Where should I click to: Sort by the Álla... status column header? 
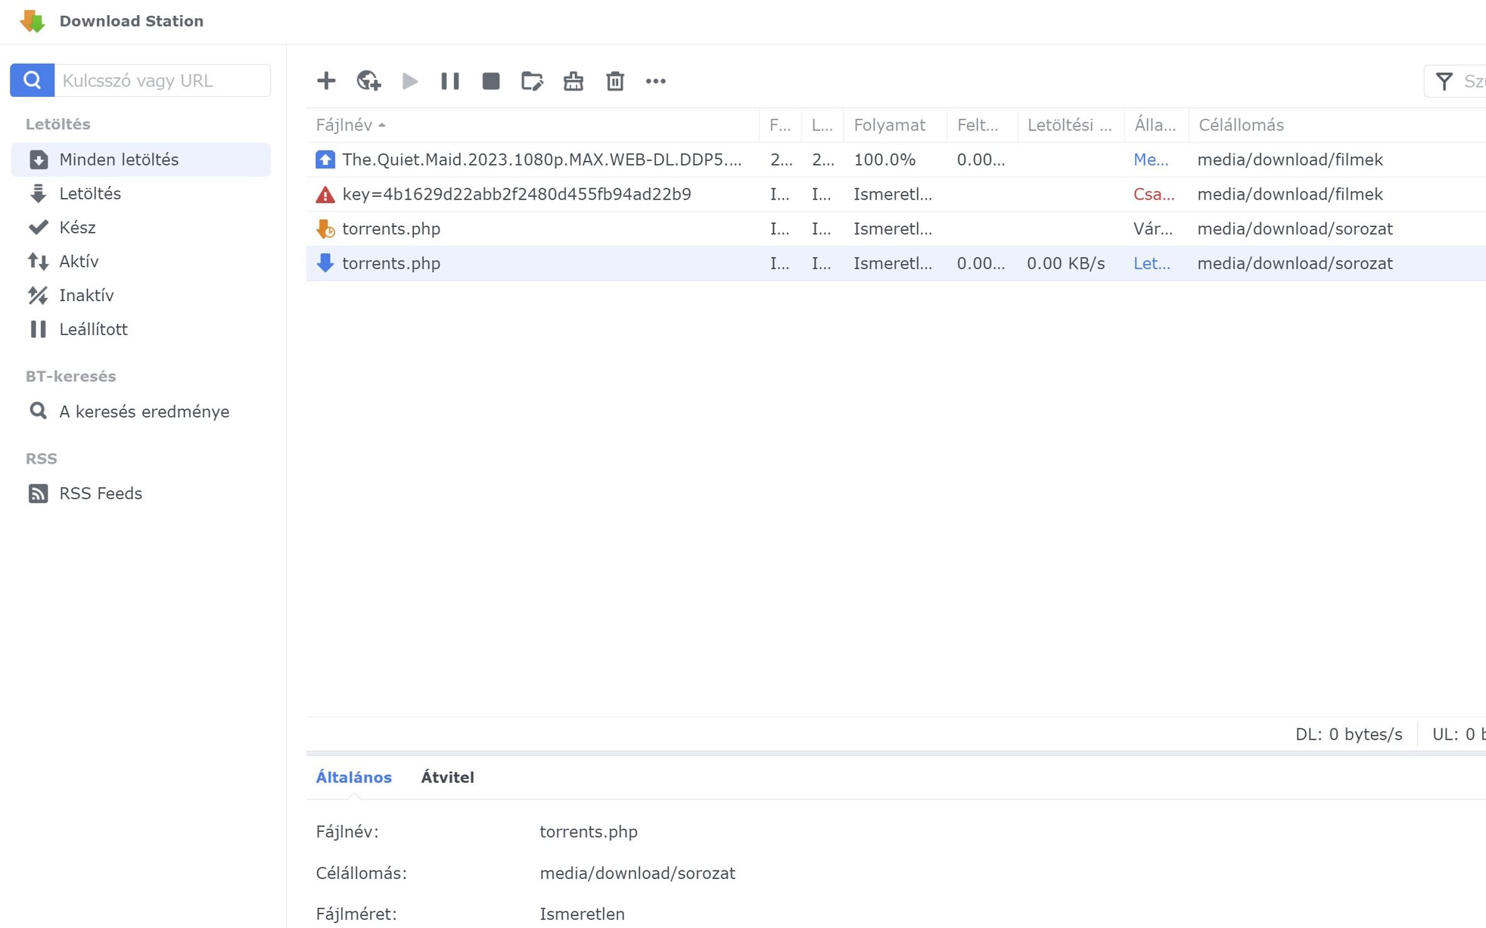(1156, 125)
